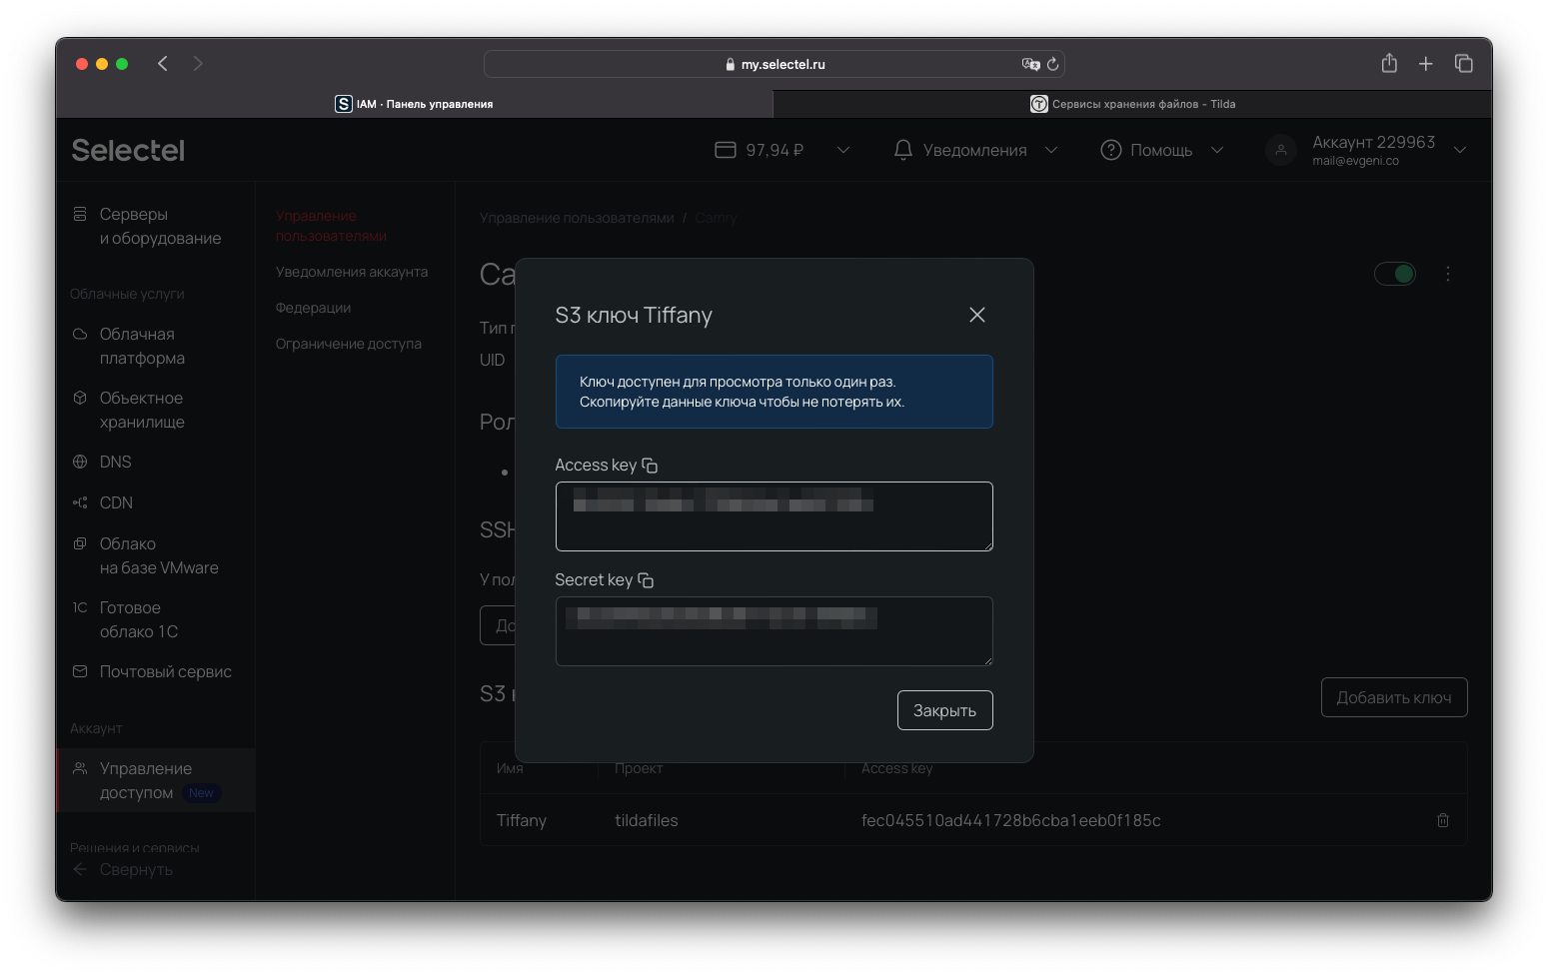Expand the balance 97,94 ₽ dropdown
The image size is (1548, 975).
click(x=843, y=150)
